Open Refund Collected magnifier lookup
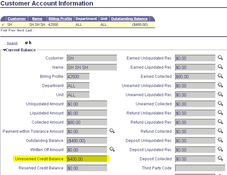Viewport: 227px width, 175px height. pos(220,131)
